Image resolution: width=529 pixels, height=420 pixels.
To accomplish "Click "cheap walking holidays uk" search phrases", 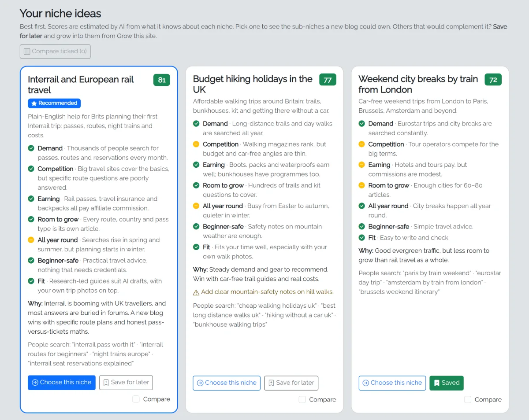I will (264, 315).
